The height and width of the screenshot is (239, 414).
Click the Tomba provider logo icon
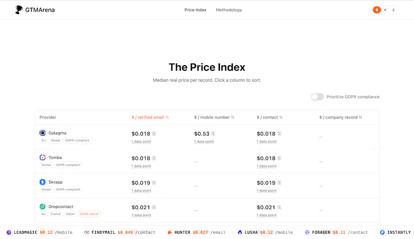coord(42,157)
